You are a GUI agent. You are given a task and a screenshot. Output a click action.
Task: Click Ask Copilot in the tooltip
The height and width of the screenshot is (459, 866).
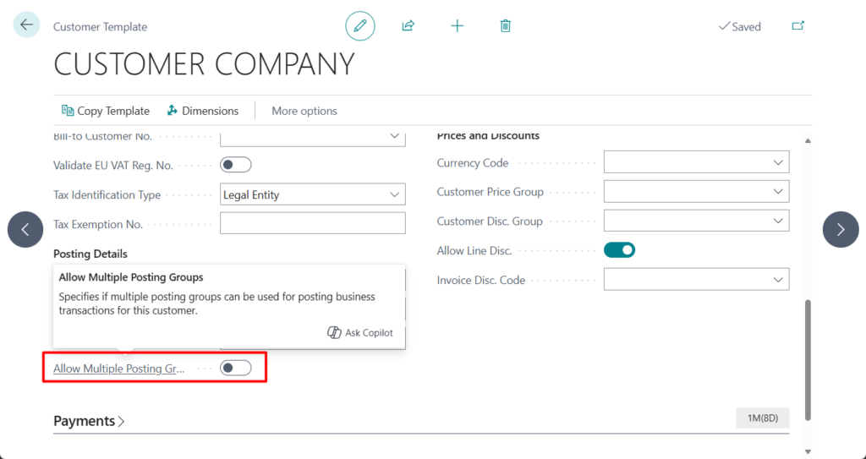[360, 333]
